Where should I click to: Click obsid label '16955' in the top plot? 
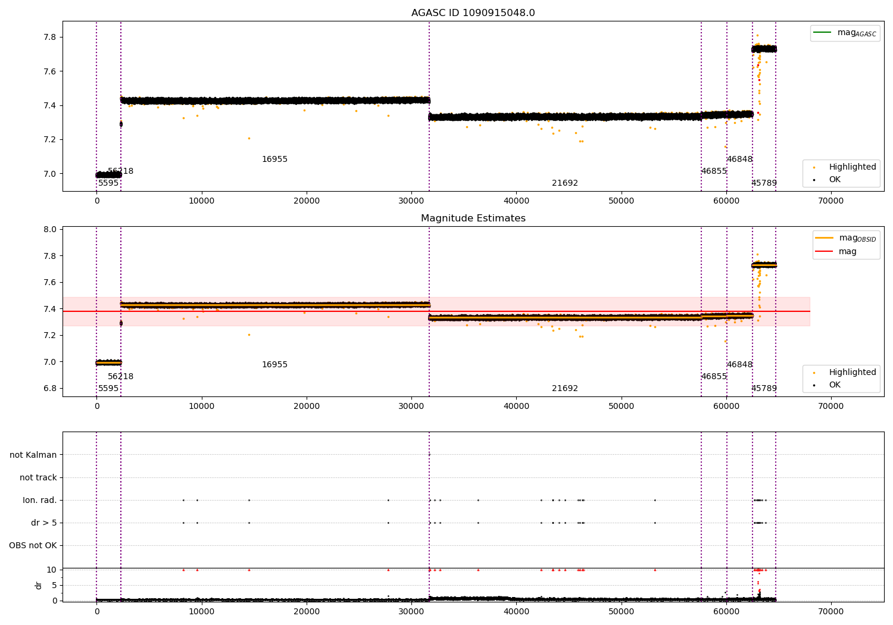tap(274, 160)
